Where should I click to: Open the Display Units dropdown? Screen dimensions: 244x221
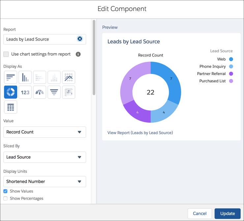[45, 182]
